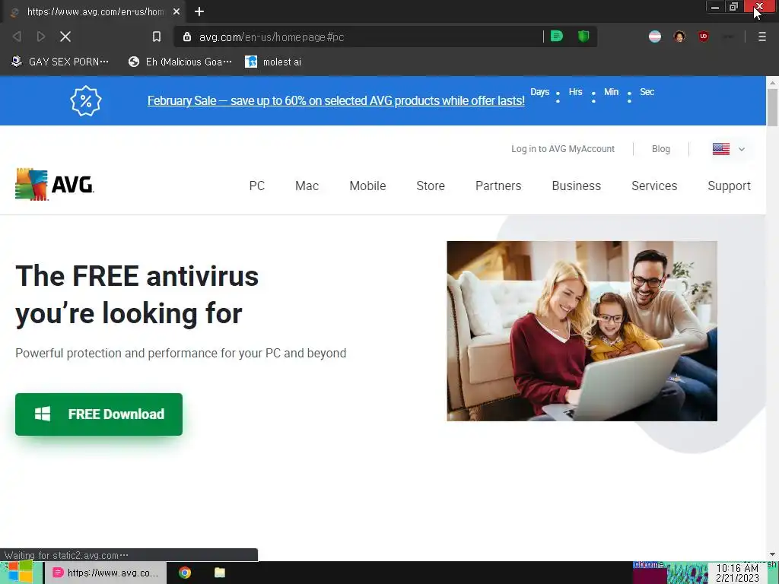Click the taskbar clock

pos(737,573)
